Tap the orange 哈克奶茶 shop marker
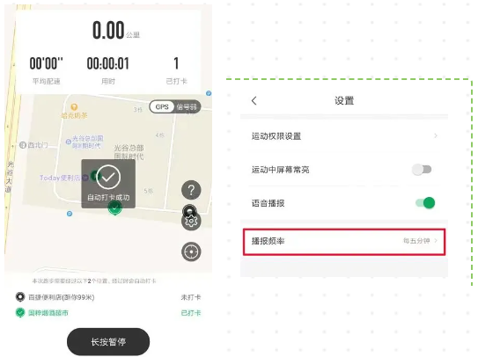Viewport: 478px width, 357px height. tap(74, 107)
